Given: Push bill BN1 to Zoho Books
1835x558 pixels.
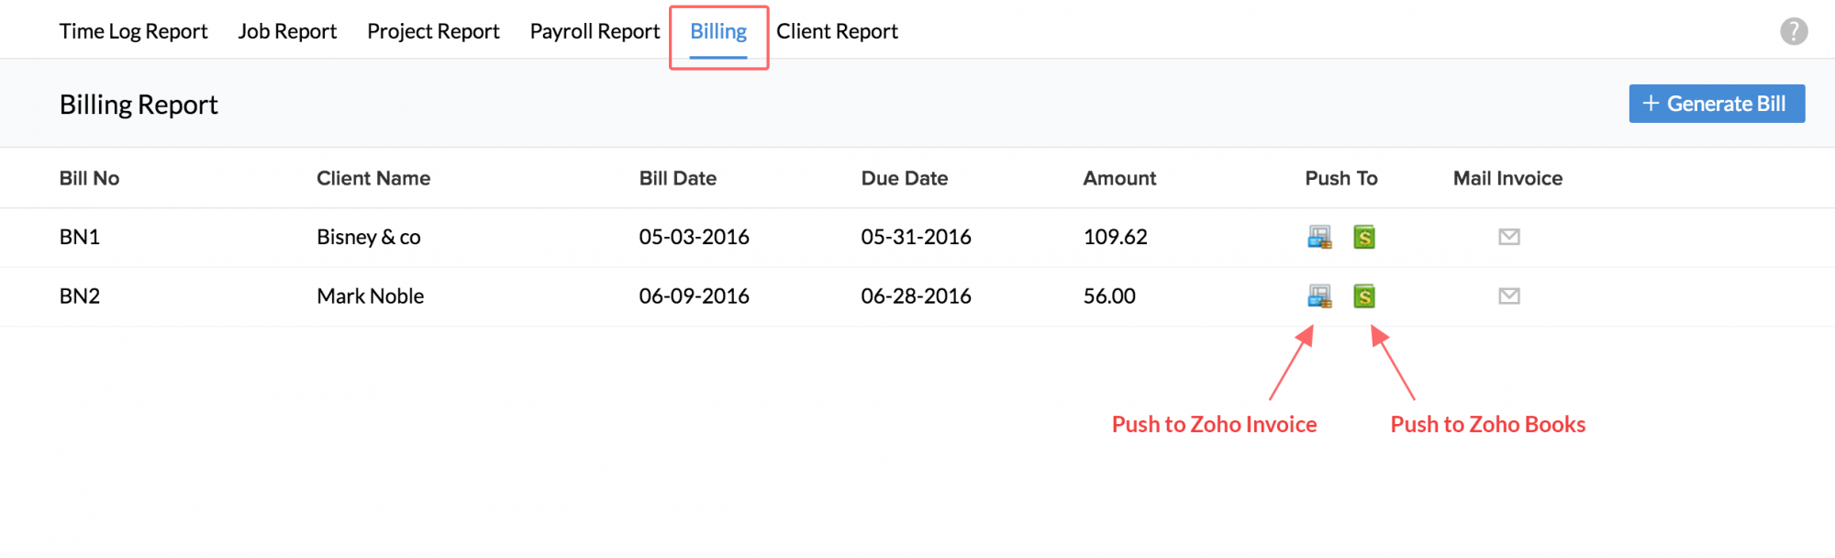Looking at the screenshot, I should point(1364,238).
